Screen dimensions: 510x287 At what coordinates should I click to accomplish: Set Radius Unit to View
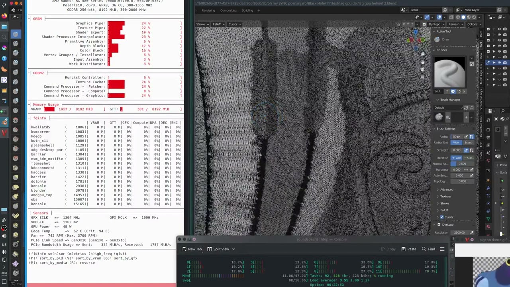pyautogui.click(x=456, y=143)
